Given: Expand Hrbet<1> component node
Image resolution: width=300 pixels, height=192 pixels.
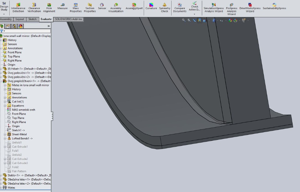Looking at the screenshot, I should 1,69.
